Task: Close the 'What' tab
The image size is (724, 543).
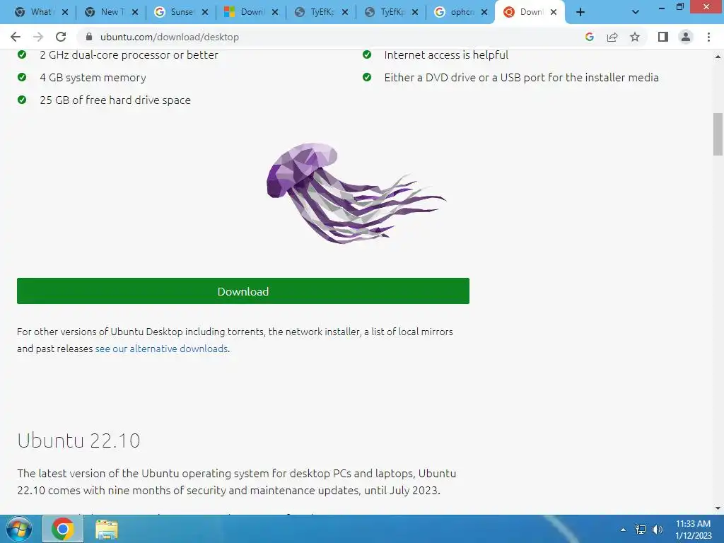Action: (65, 13)
